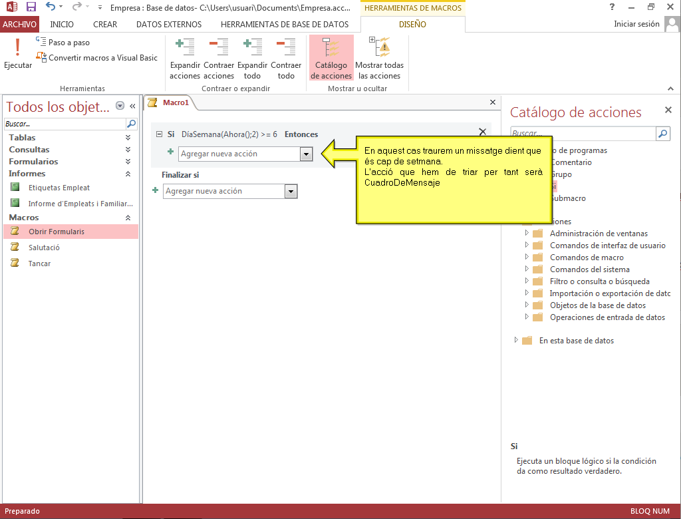
Task: Toggle the Catálogo de acciones pane
Action: [331, 59]
